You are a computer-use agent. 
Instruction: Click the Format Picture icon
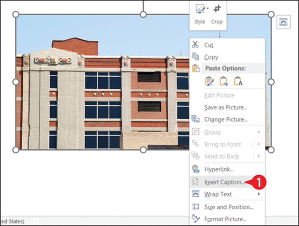(195, 219)
